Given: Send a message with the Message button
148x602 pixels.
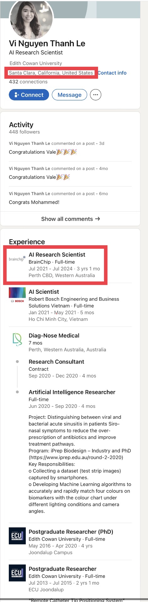Looking at the screenshot, I should pyautogui.click(x=69, y=95).
